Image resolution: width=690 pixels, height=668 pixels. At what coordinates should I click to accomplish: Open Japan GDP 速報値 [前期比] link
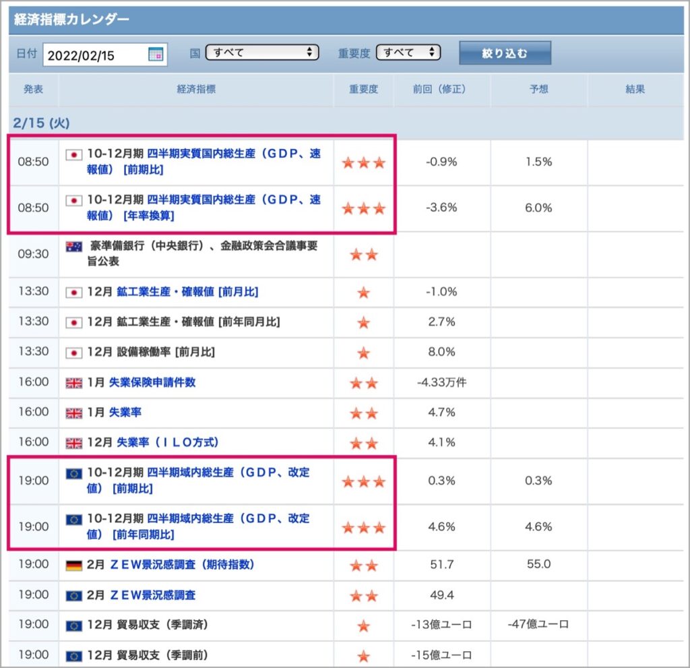[203, 161]
